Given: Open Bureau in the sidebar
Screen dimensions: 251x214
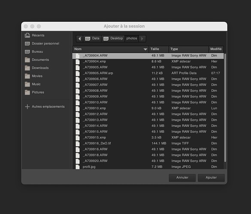Looking at the screenshot, I should 34,52.
